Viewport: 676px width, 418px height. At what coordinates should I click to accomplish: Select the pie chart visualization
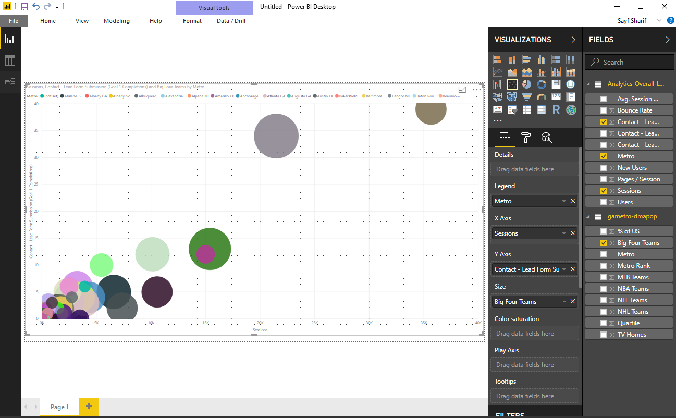coord(527,84)
